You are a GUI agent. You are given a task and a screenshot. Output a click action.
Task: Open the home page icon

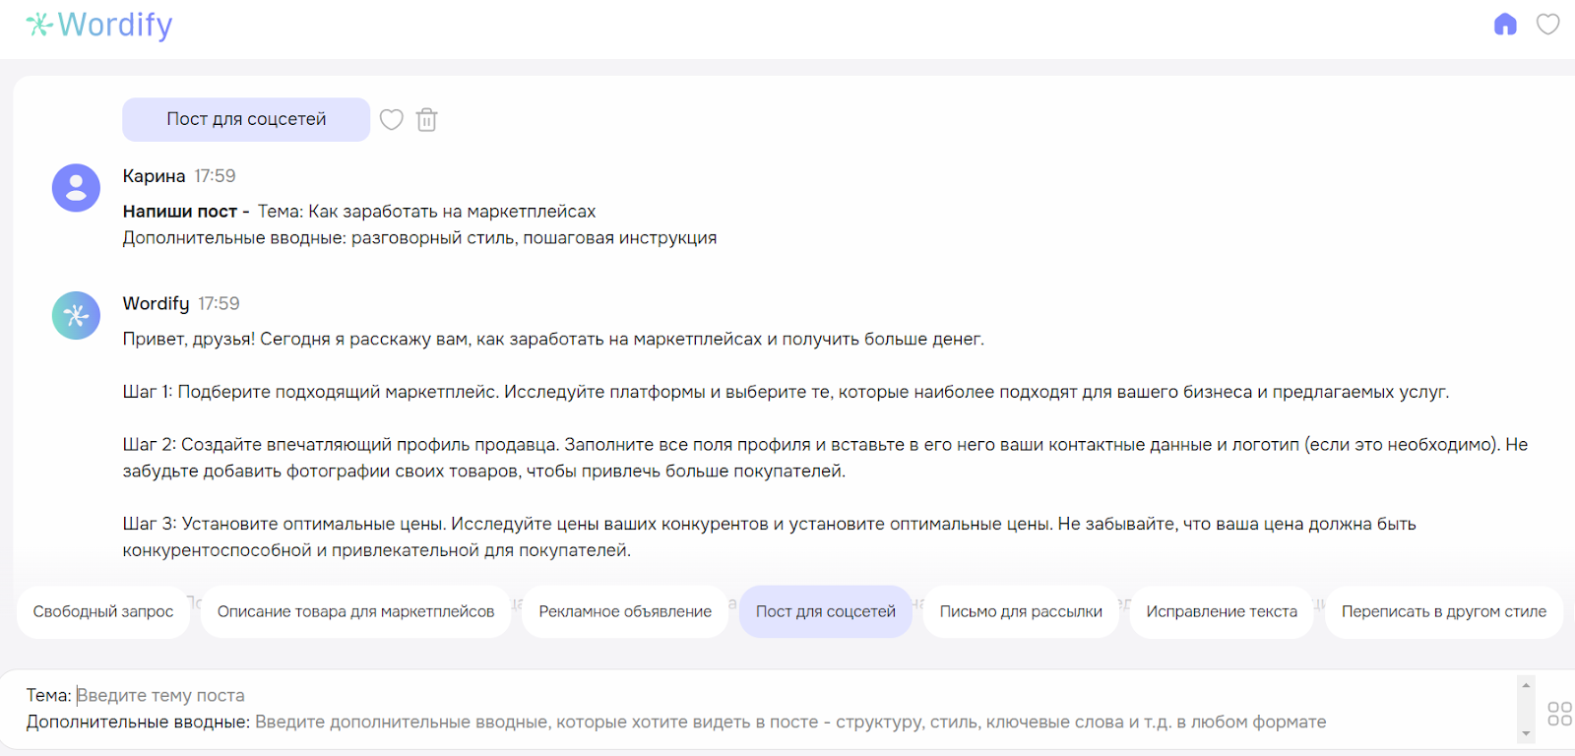pyautogui.click(x=1505, y=24)
